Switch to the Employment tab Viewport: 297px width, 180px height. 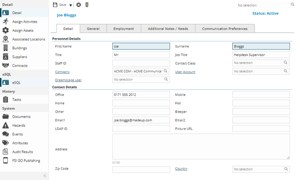tap(124, 29)
